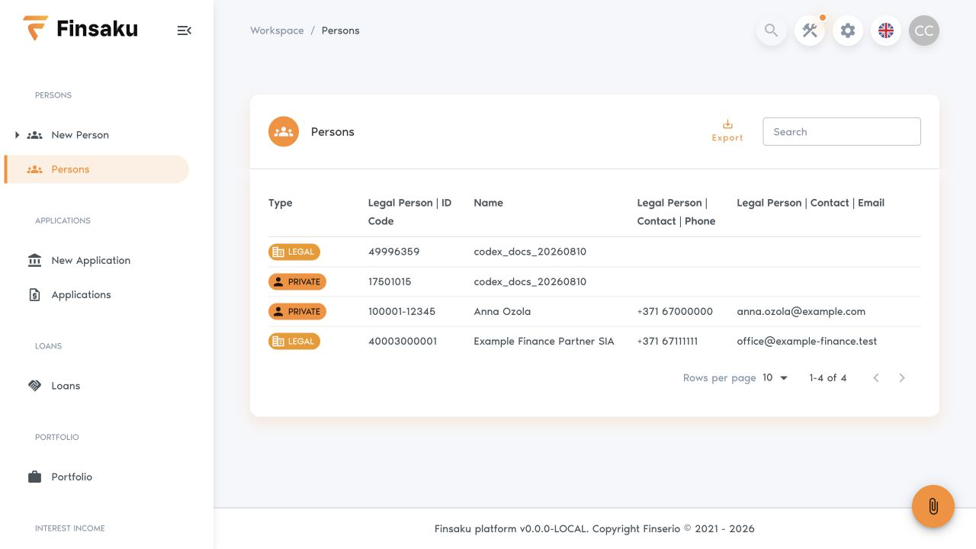976x549 pixels.
Task: Open the search icon in top bar
Action: 772,30
